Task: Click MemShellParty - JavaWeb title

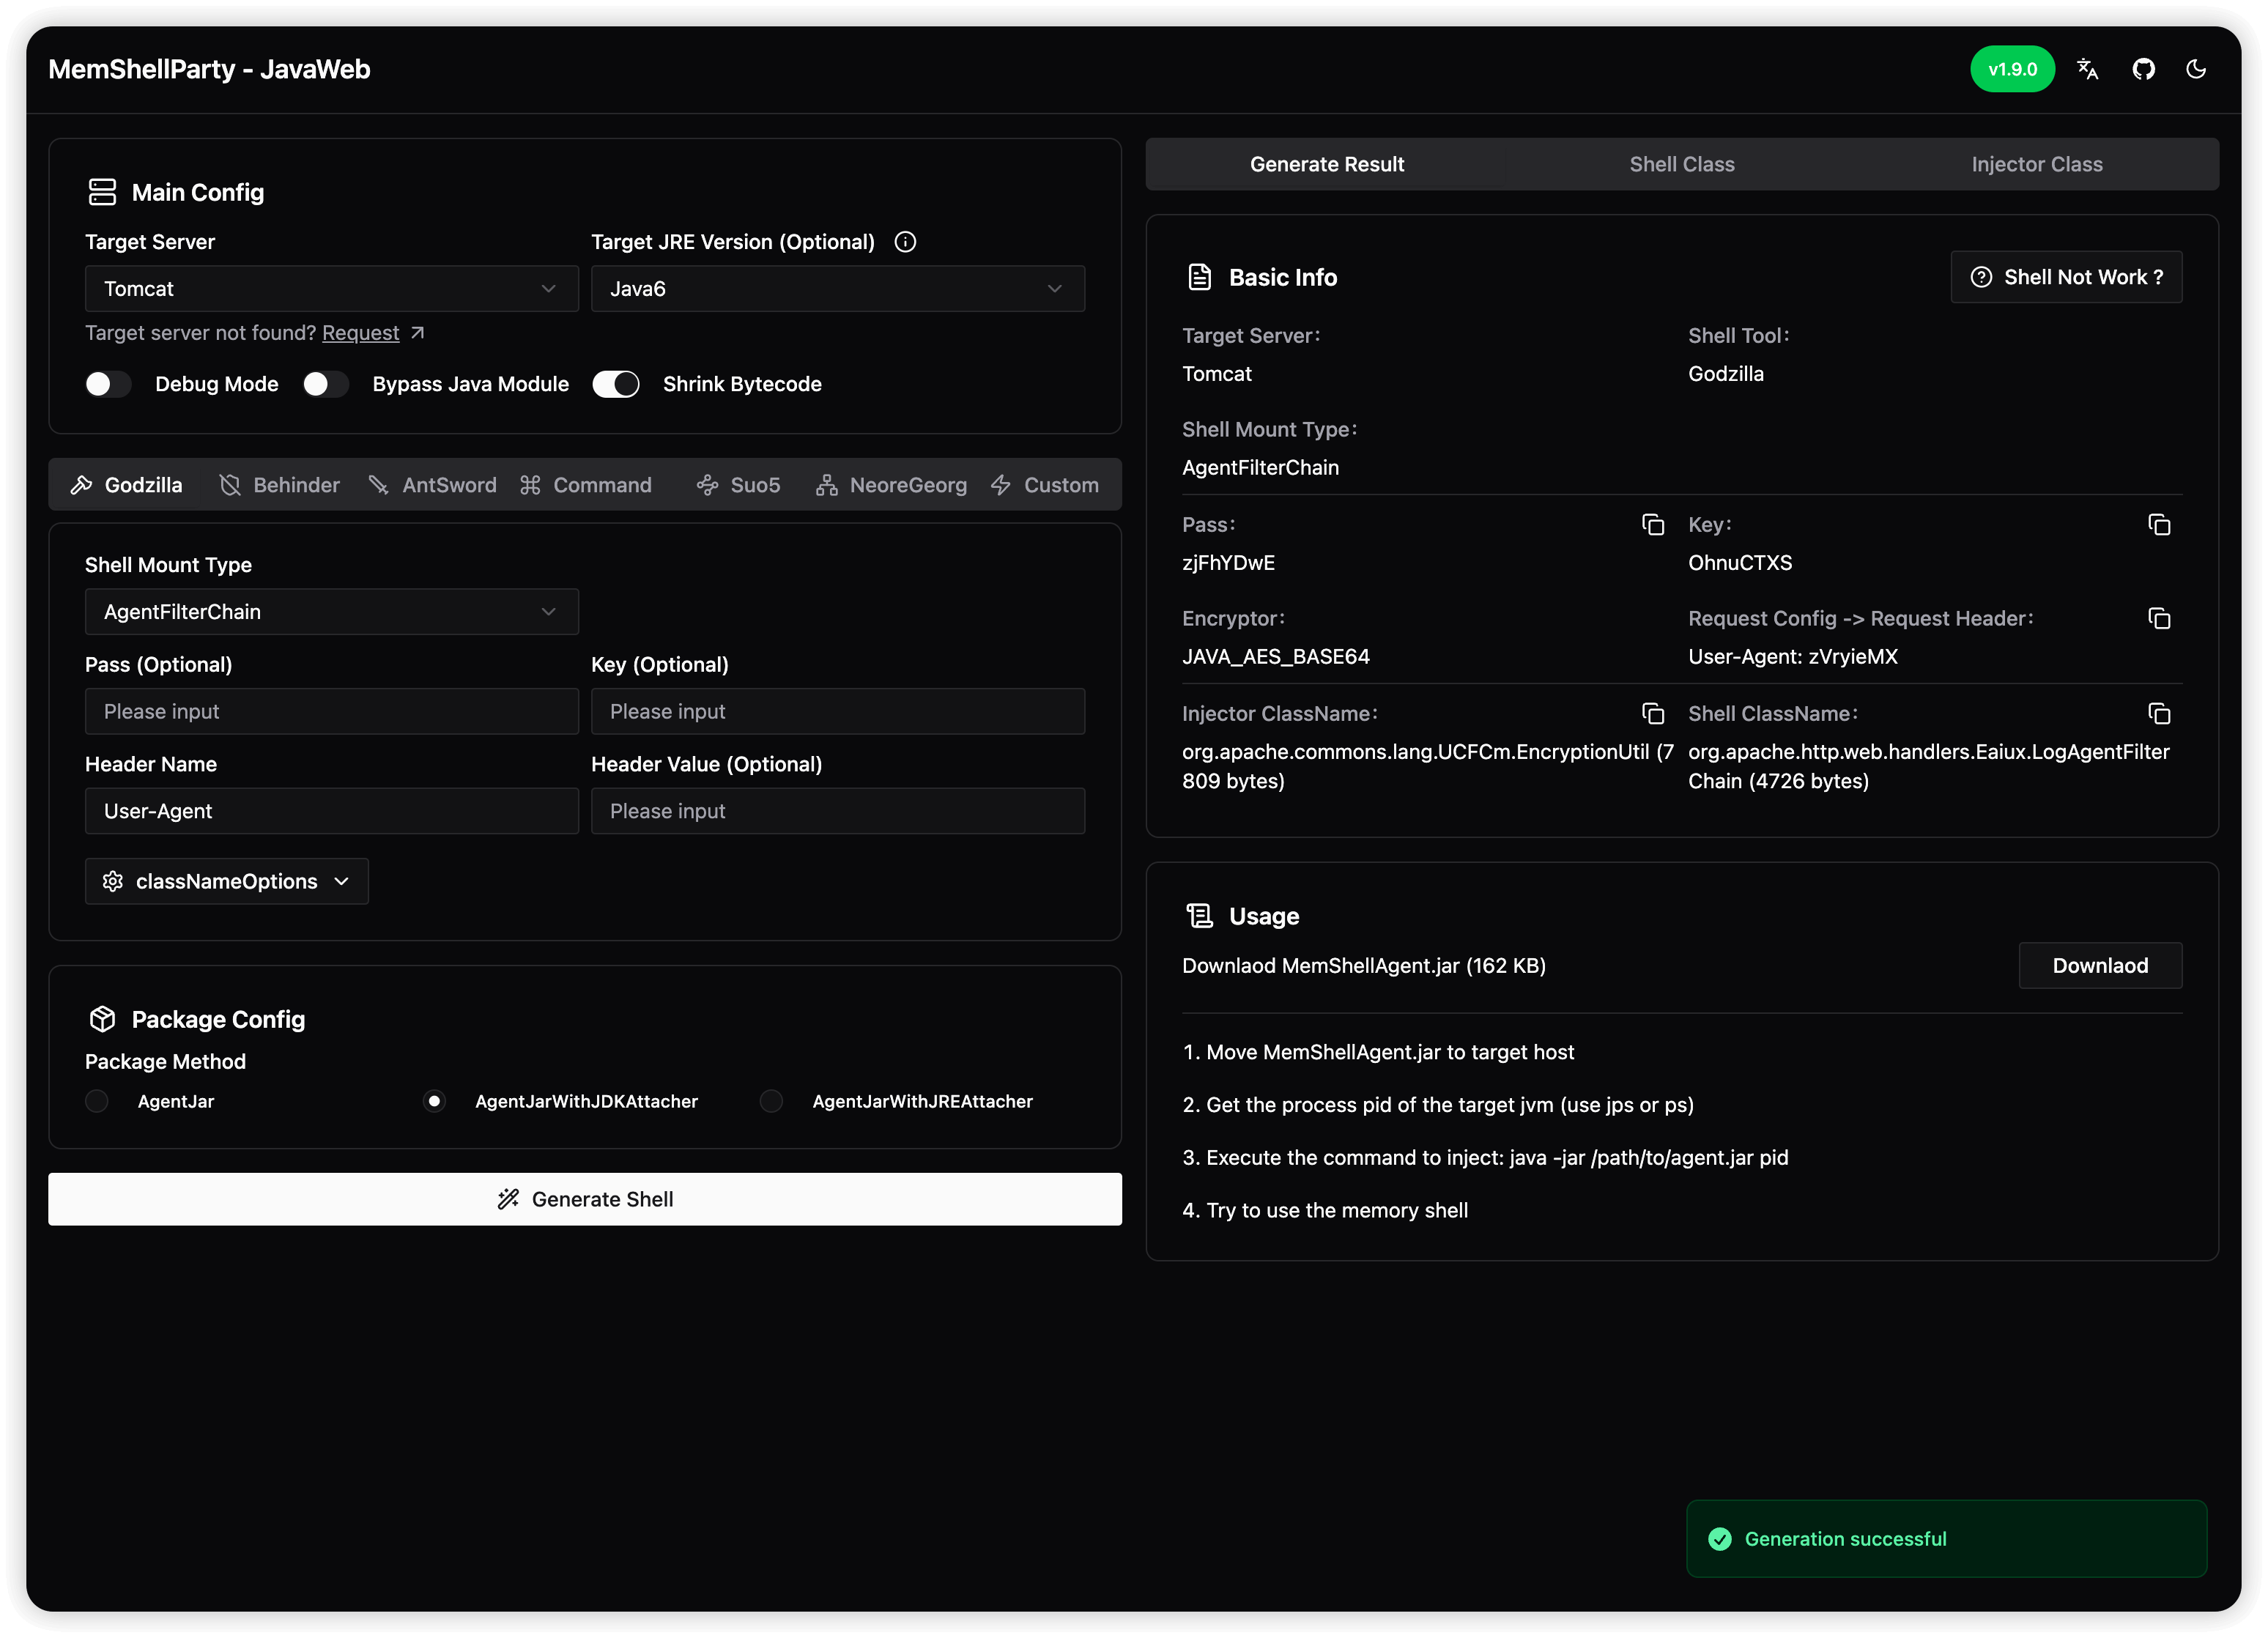Action: [209, 69]
